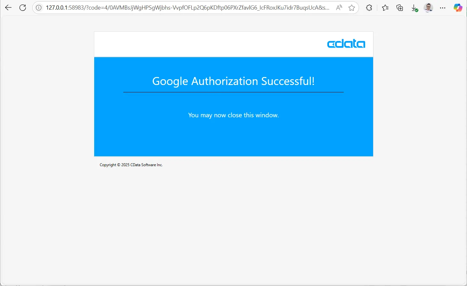The width and height of the screenshot is (467, 286).
Task: Click the CData Software copyright text
Action: click(131, 165)
